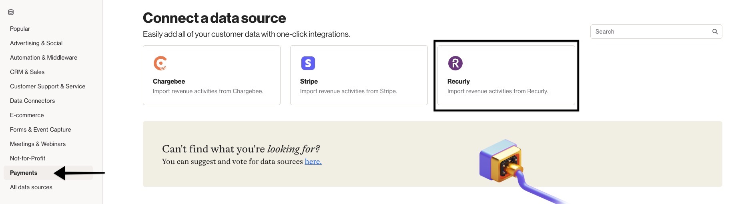This screenshot has width=730, height=204.
Task: Go to Data Connectors category
Action: [32, 101]
